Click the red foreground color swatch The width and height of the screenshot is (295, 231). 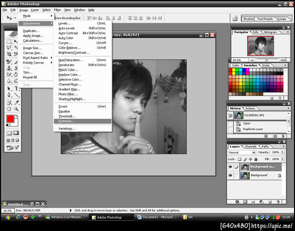click(x=10, y=119)
